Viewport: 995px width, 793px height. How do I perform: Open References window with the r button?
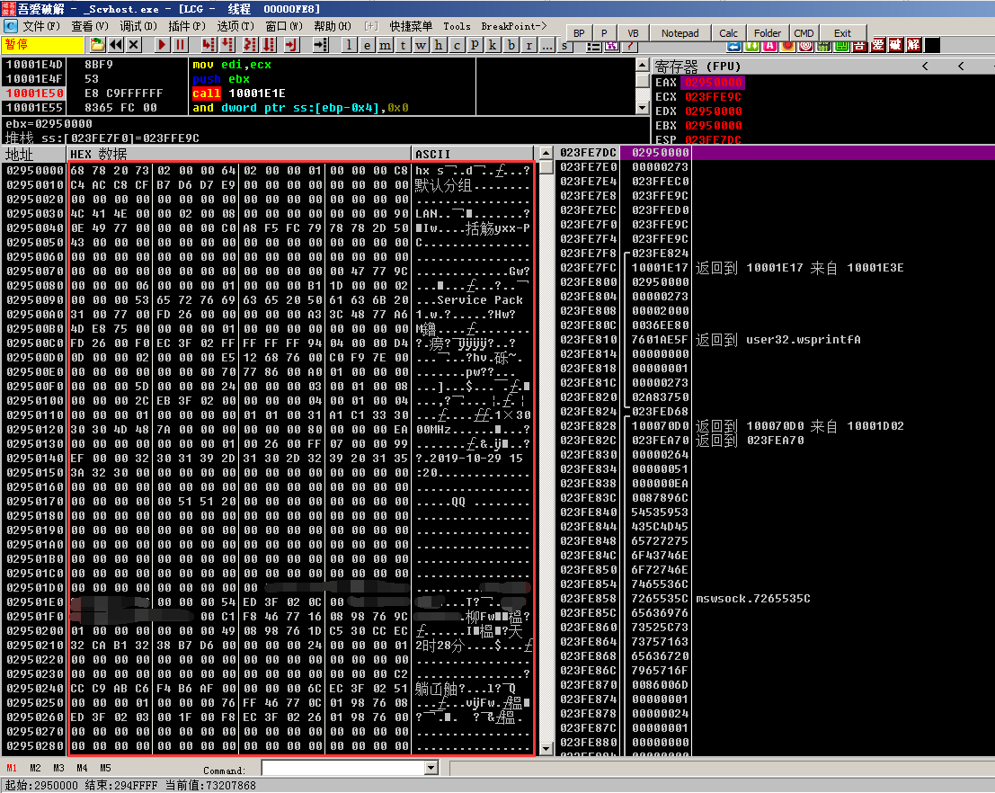point(529,44)
